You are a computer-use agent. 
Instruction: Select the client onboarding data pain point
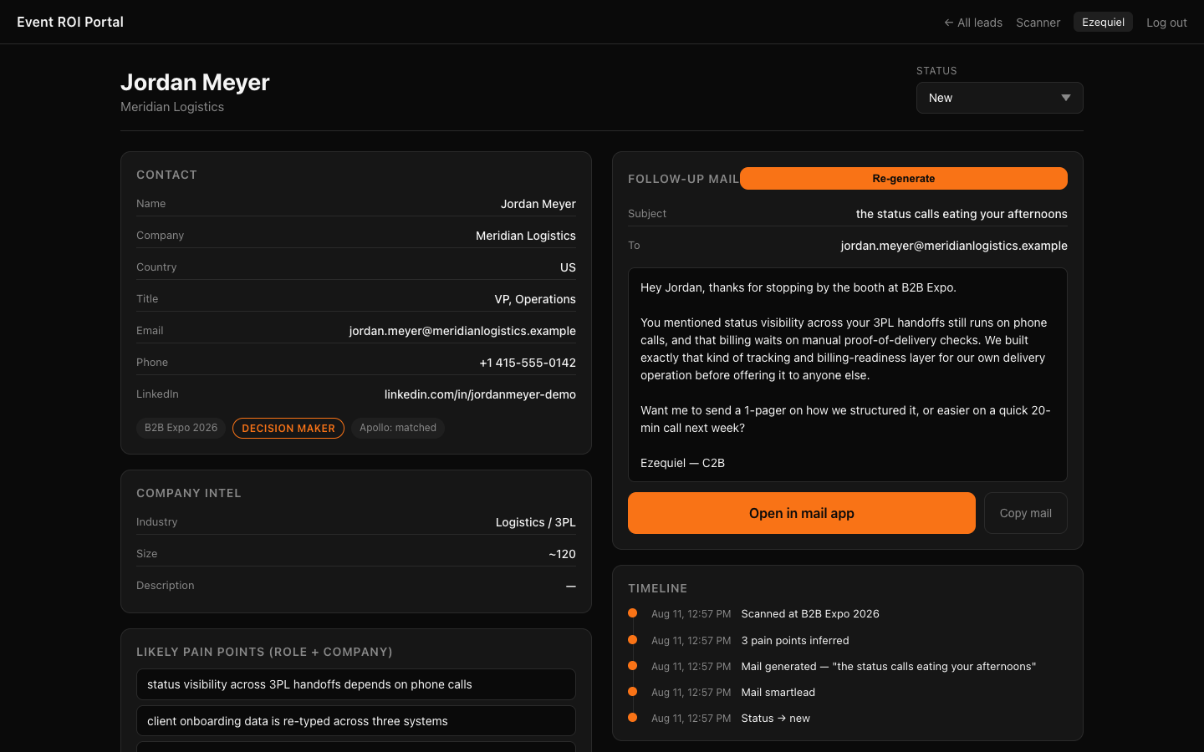tap(356, 721)
